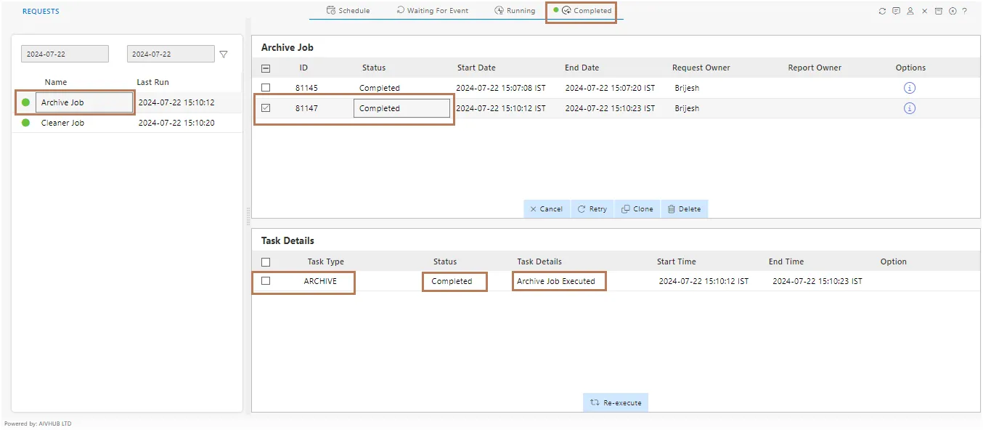Click the refresh icon in top toolbar

tap(882, 11)
